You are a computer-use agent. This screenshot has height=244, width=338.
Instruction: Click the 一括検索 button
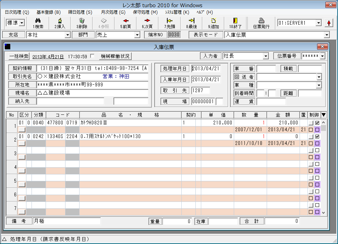pyautogui.click(x=19, y=56)
